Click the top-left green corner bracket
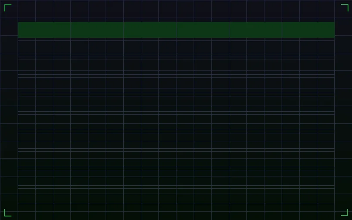The image size is (352, 220). [7, 7]
